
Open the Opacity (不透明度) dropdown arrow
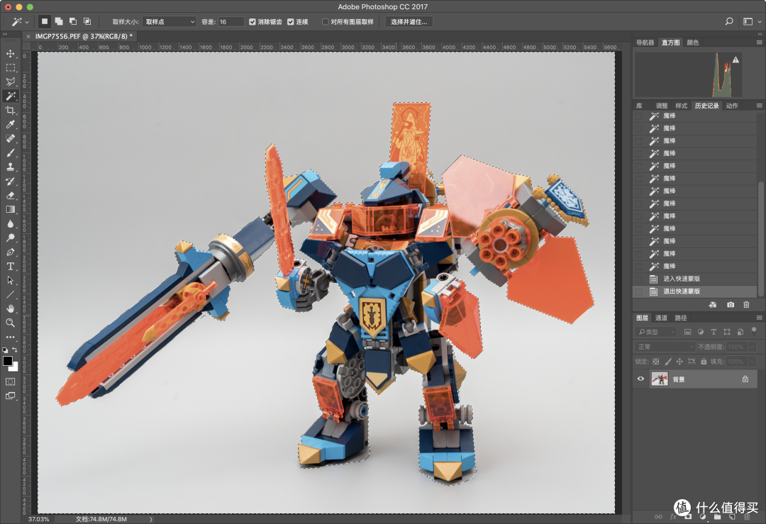752,347
